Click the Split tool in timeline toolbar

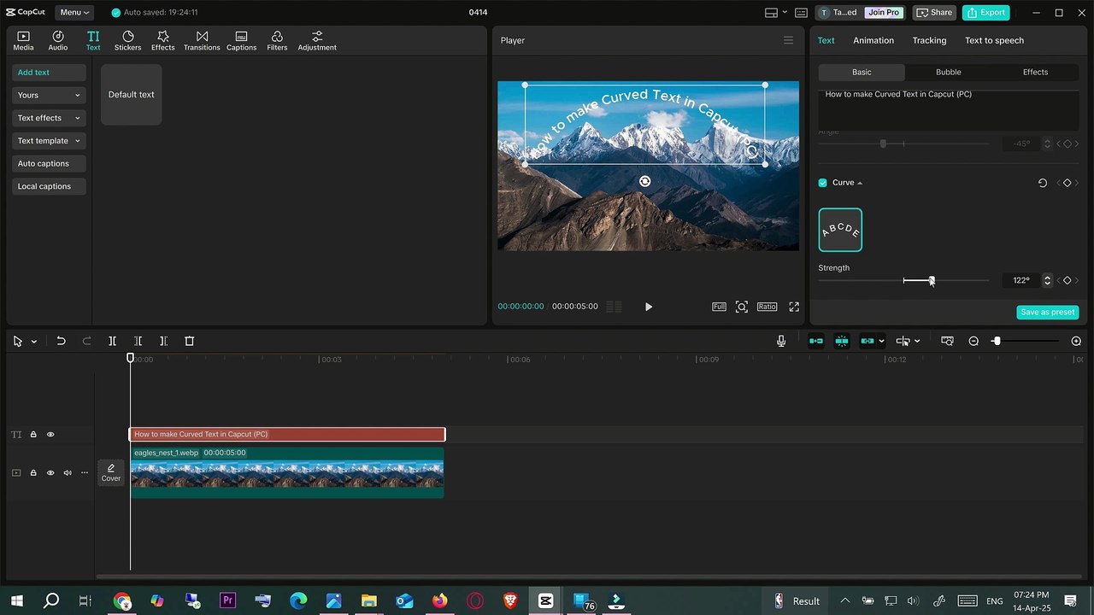coord(112,341)
